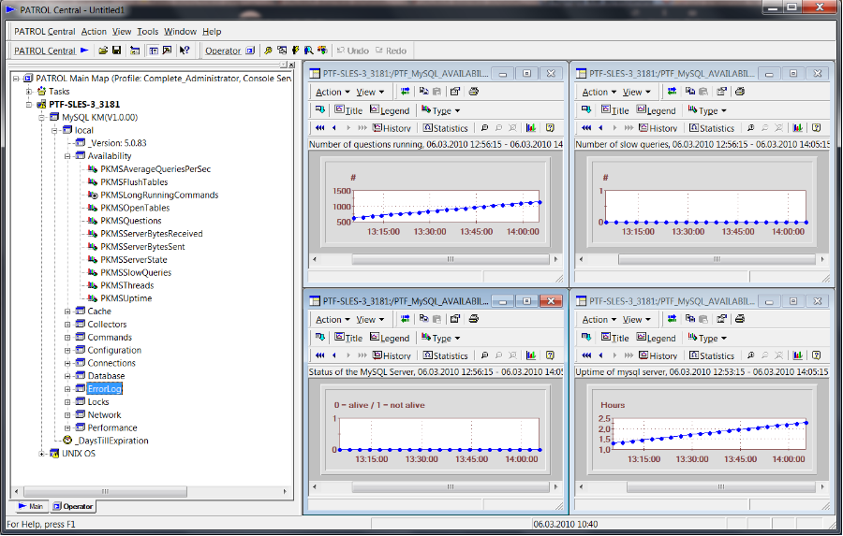Click horizontal scrollbar of uptime chart
The height and width of the screenshot is (536, 843).
pos(702,486)
